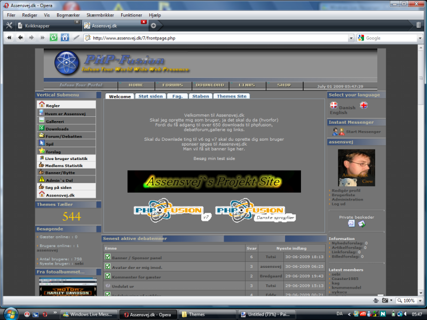
Task: Click the cursor icon beside Spil
Action: point(42,142)
